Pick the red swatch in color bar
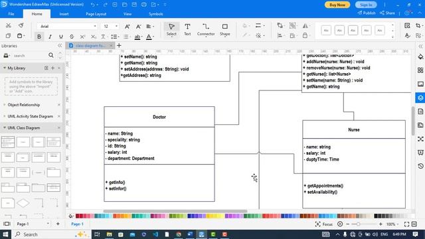The width and height of the screenshot is (425, 239). 77,216
